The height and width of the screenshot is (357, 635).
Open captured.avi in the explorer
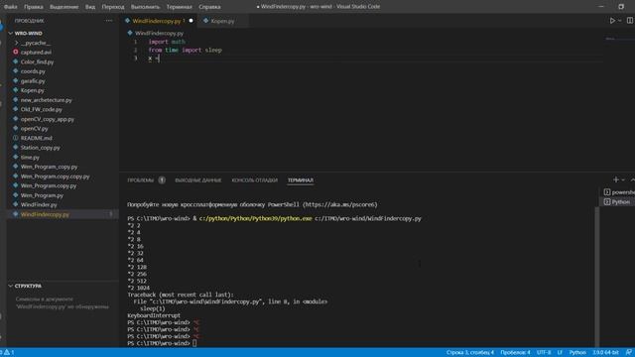36,53
